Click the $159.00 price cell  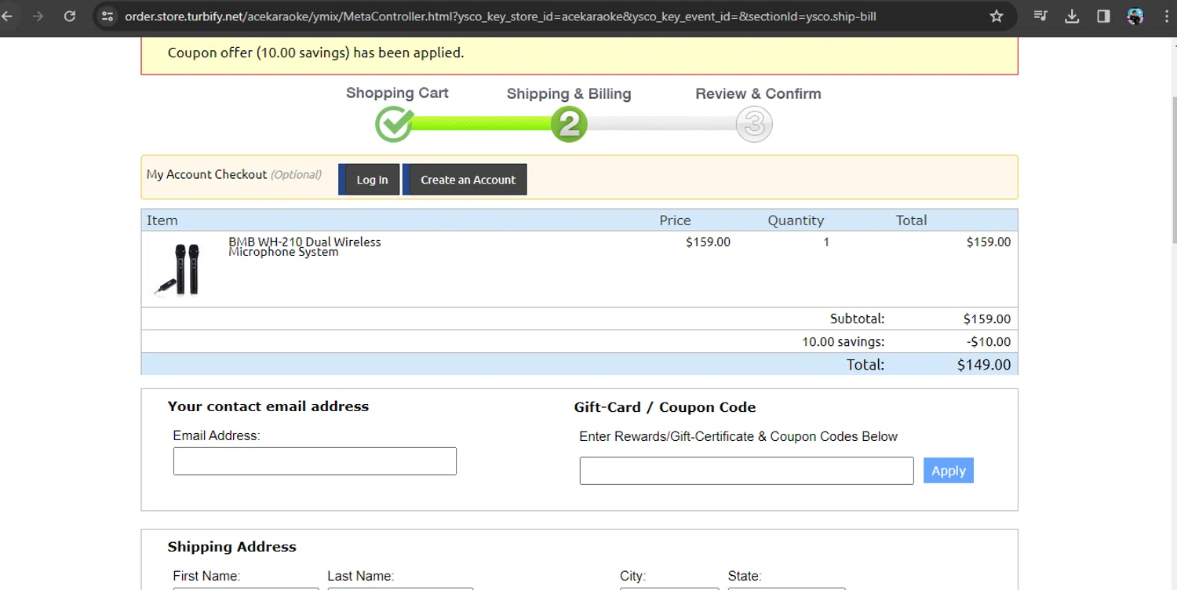coord(708,242)
